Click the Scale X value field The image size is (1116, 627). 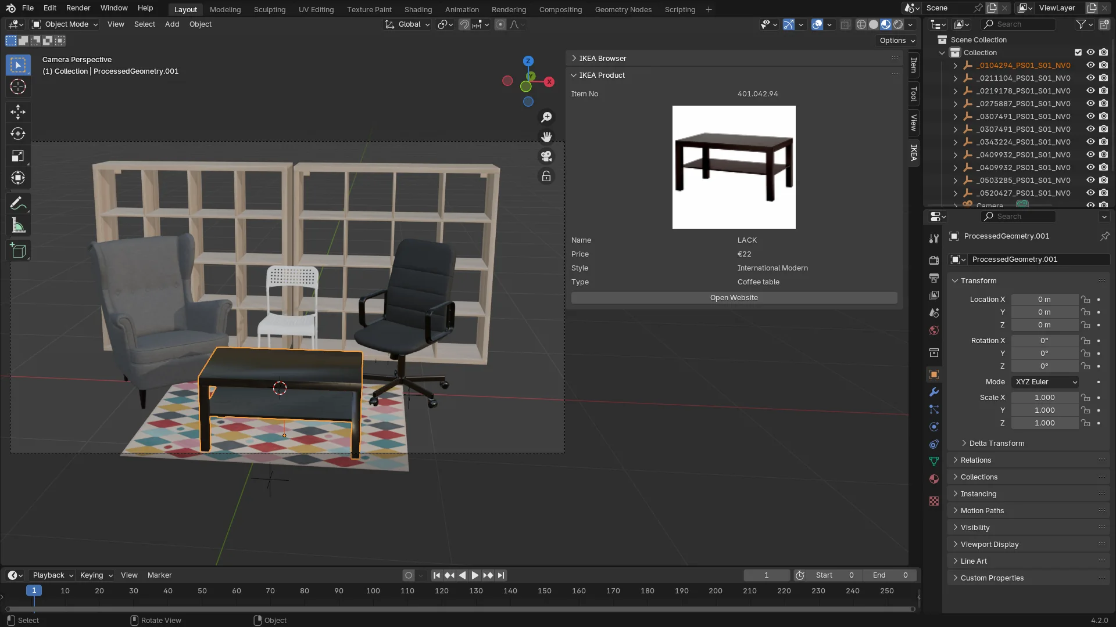pos(1044,398)
